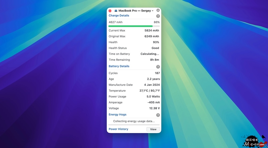Click the Temperature reading 27,1°C / 80,7°F
This screenshot has height=148, width=268.
(x=150, y=91)
